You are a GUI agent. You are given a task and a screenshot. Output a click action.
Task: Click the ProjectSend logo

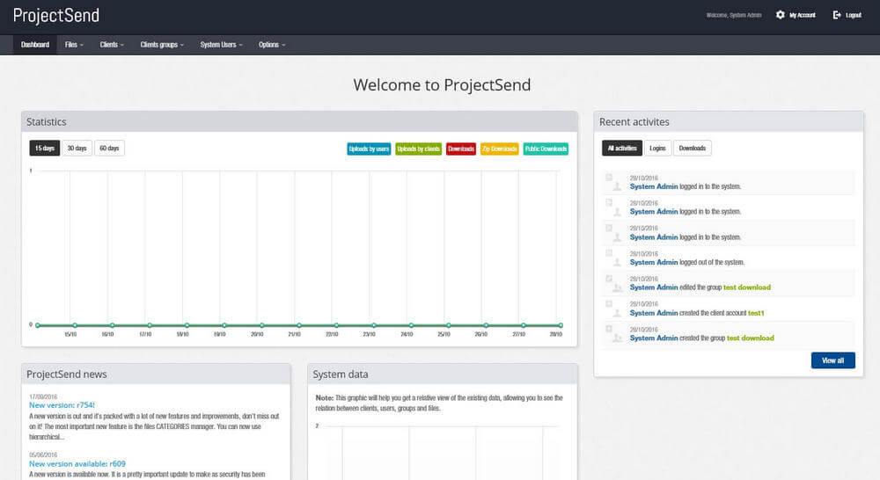[x=56, y=15]
